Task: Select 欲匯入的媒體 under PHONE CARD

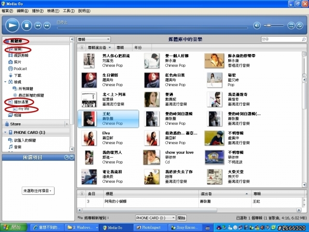Action: point(22,140)
